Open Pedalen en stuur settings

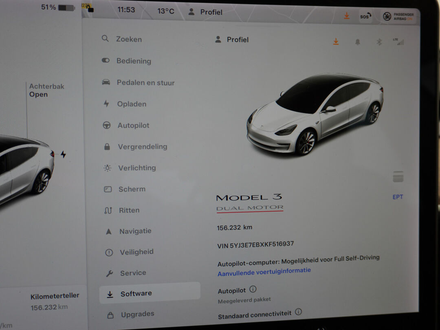coord(138,82)
